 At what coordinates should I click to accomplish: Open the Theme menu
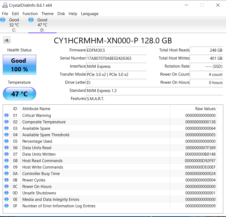47,14
